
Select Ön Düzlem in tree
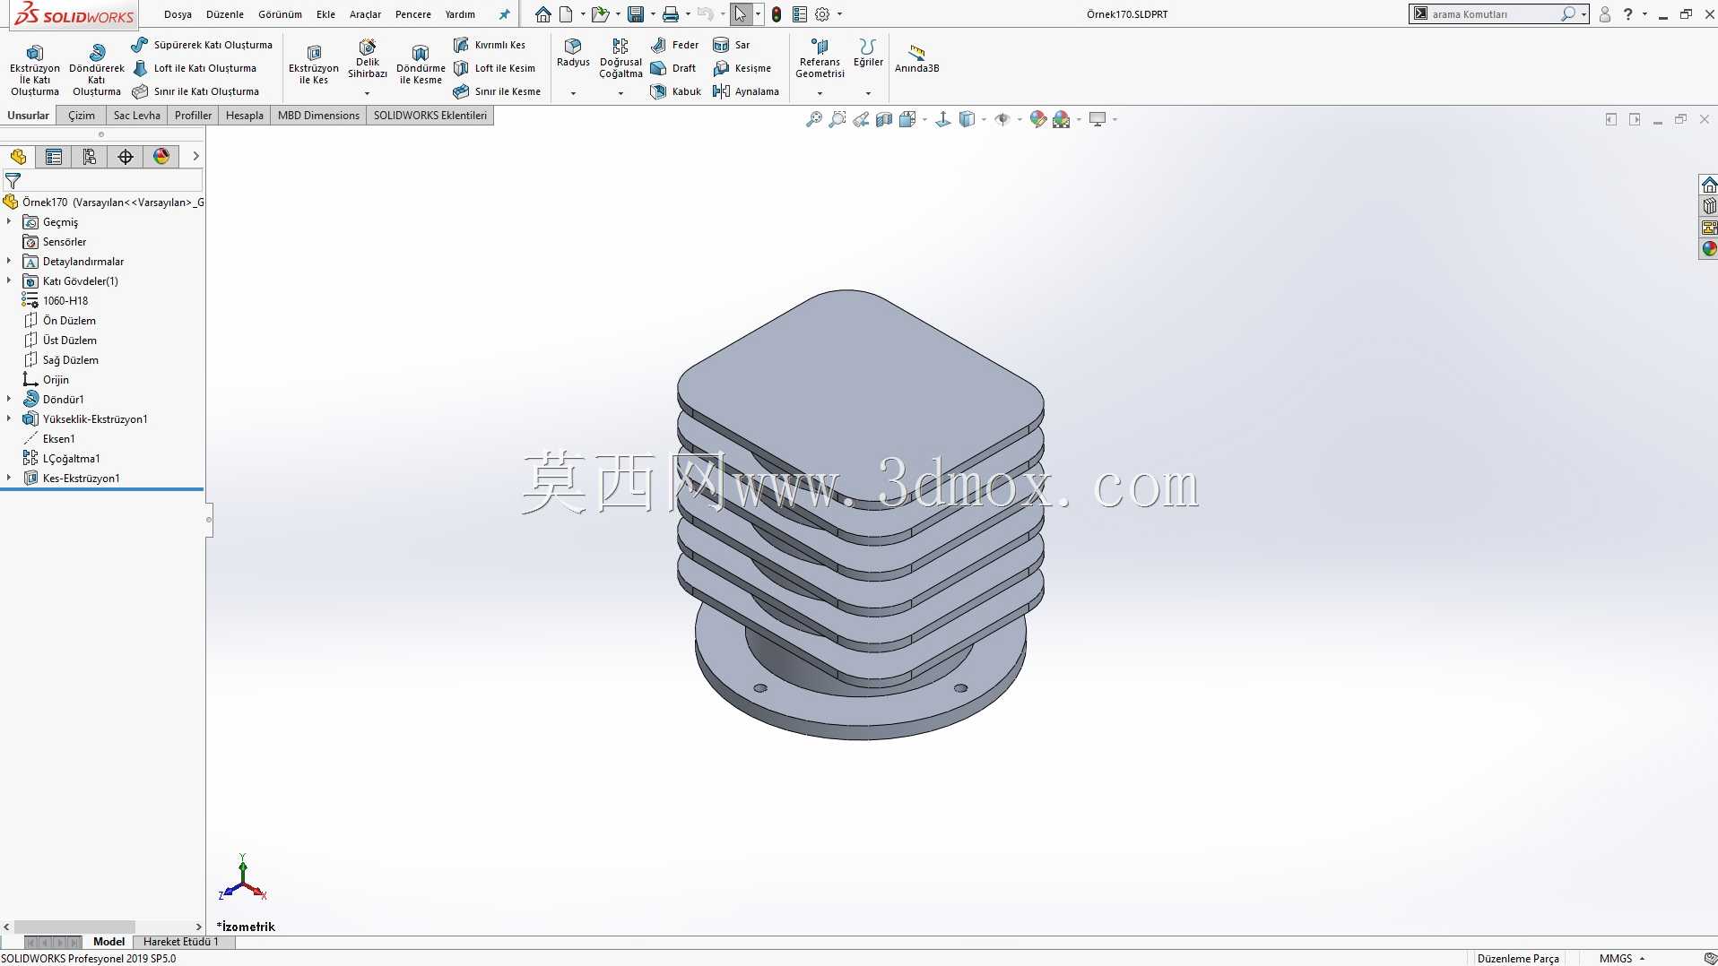coord(69,320)
